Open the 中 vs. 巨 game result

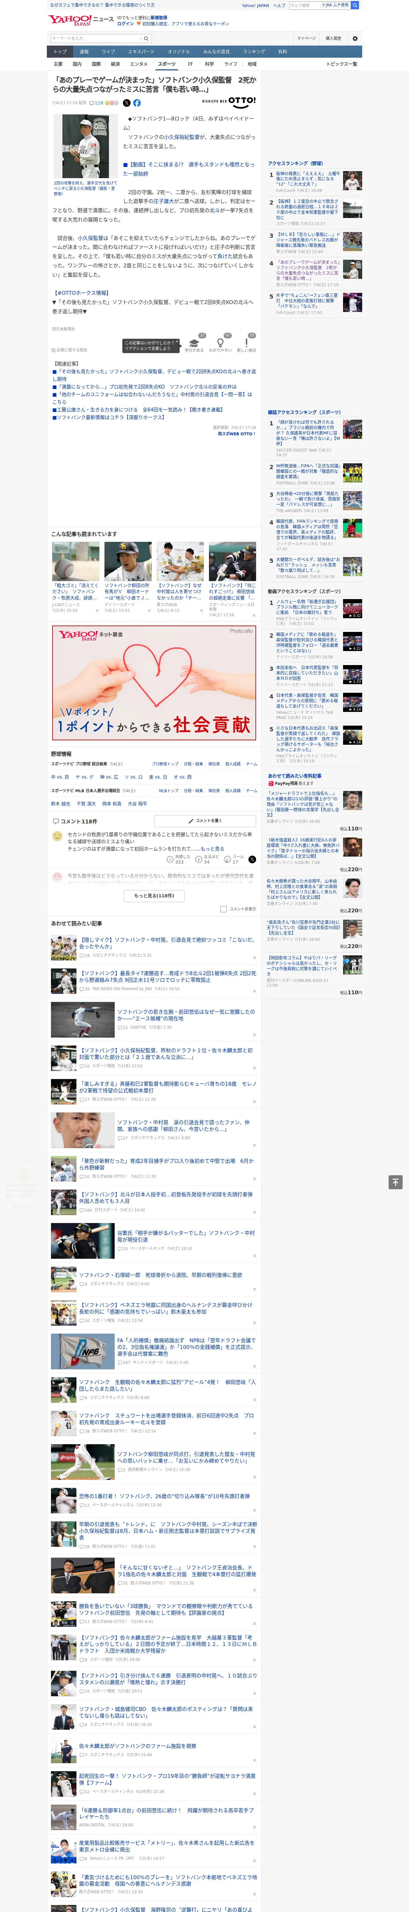(x=60, y=777)
